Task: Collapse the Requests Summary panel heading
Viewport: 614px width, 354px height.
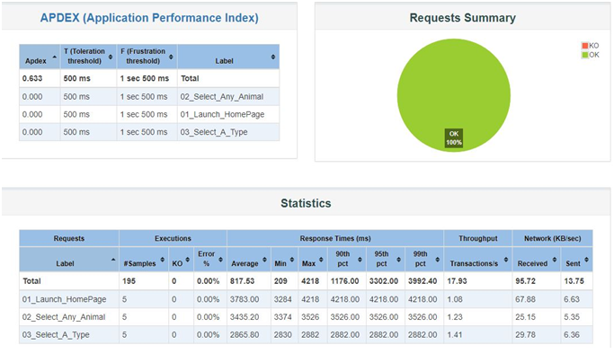Action: coord(462,18)
